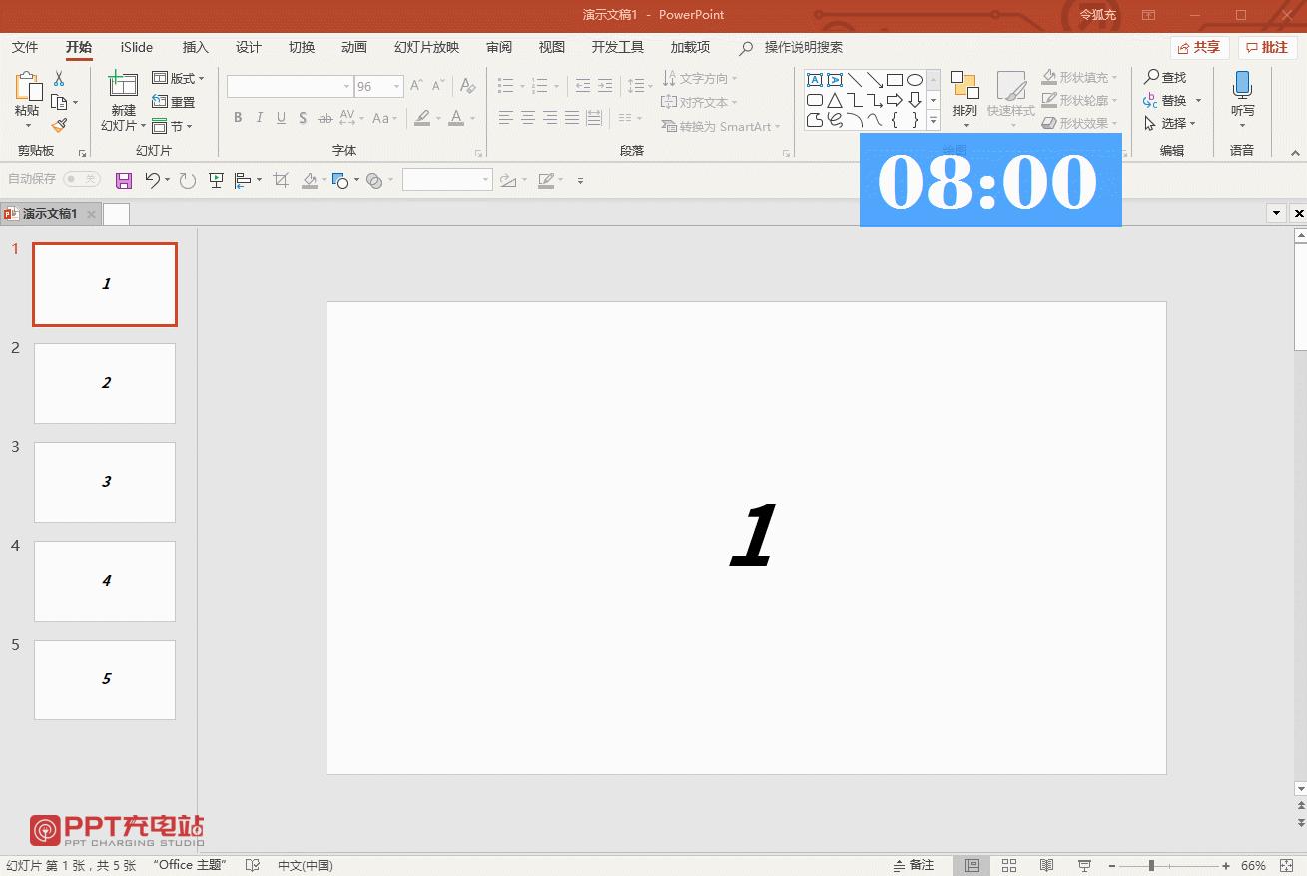Toggle the 自动保存 AutoSave switch

[82, 179]
